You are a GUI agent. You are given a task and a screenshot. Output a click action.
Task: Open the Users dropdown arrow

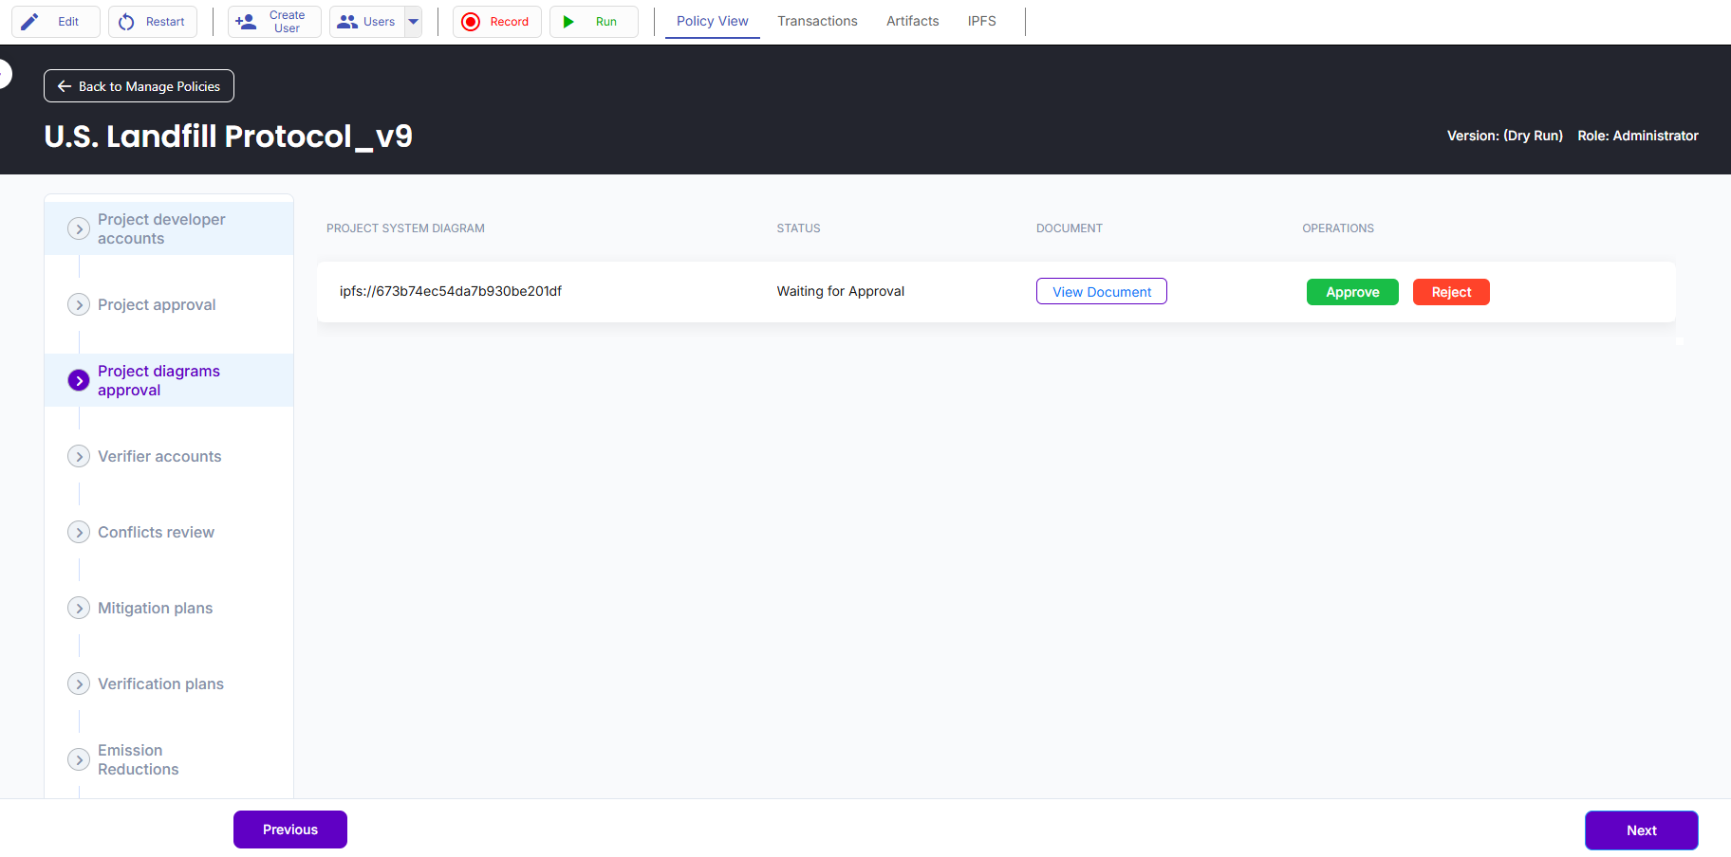414,22
